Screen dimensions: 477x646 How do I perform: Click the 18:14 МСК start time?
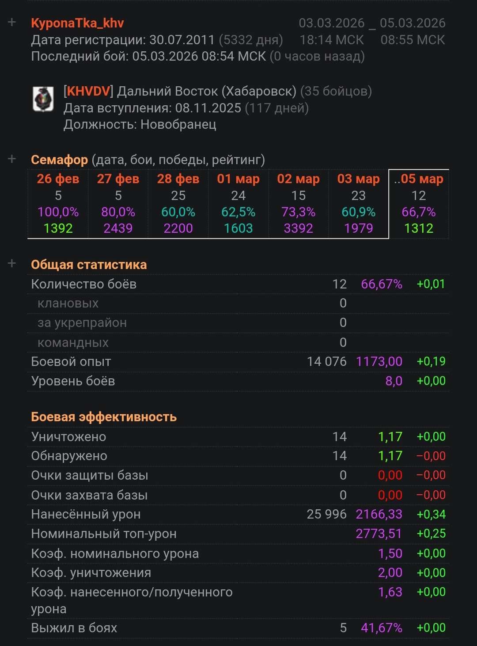pyautogui.click(x=332, y=40)
